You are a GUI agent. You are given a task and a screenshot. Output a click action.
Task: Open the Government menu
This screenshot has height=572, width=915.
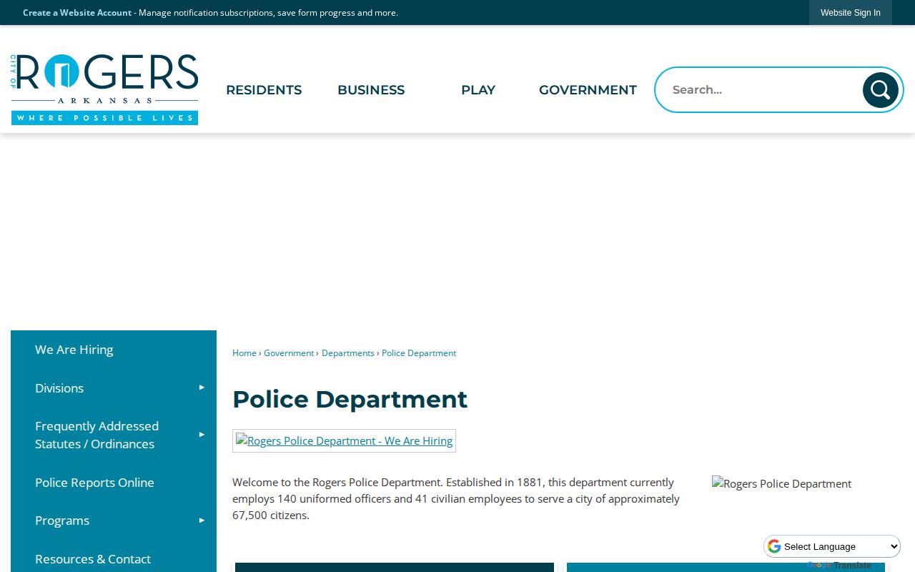tap(588, 90)
